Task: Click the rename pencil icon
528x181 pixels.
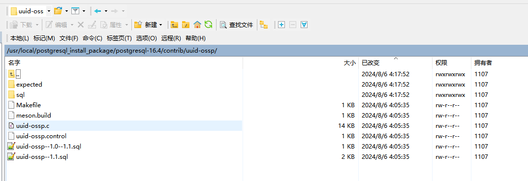Action: (x=92, y=25)
